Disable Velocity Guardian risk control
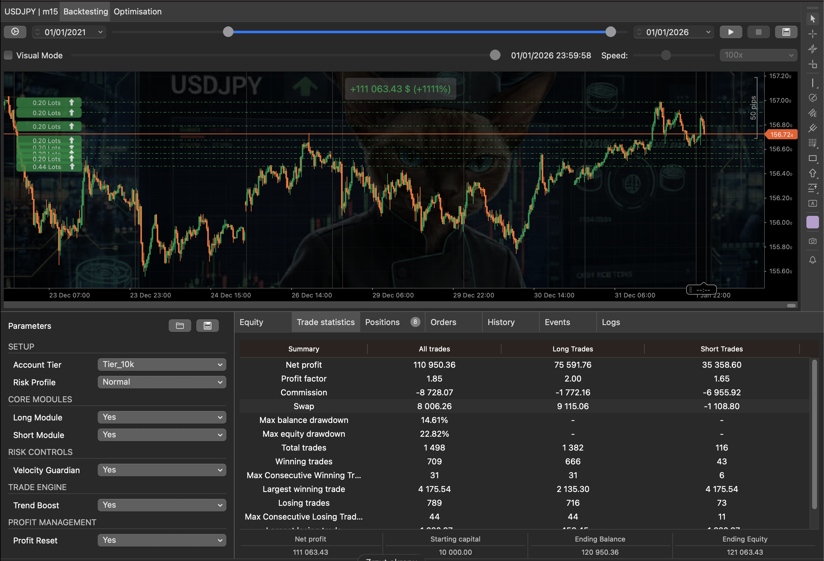The width and height of the screenshot is (824, 561). 162,470
